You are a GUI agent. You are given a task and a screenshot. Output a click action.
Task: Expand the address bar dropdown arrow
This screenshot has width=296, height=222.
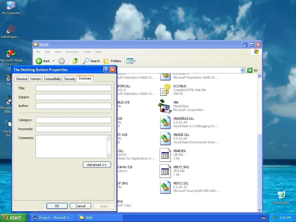tap(243, 70)
